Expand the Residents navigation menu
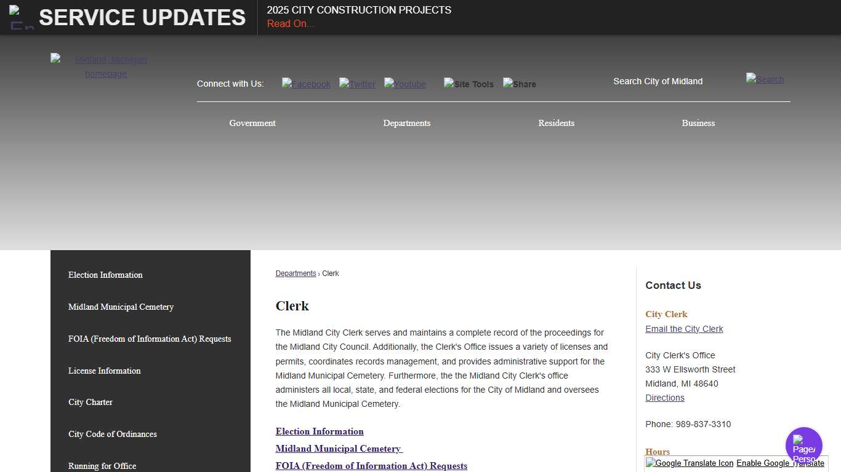The width and height of the screenshot is (841, 472). tap(556, 123)
